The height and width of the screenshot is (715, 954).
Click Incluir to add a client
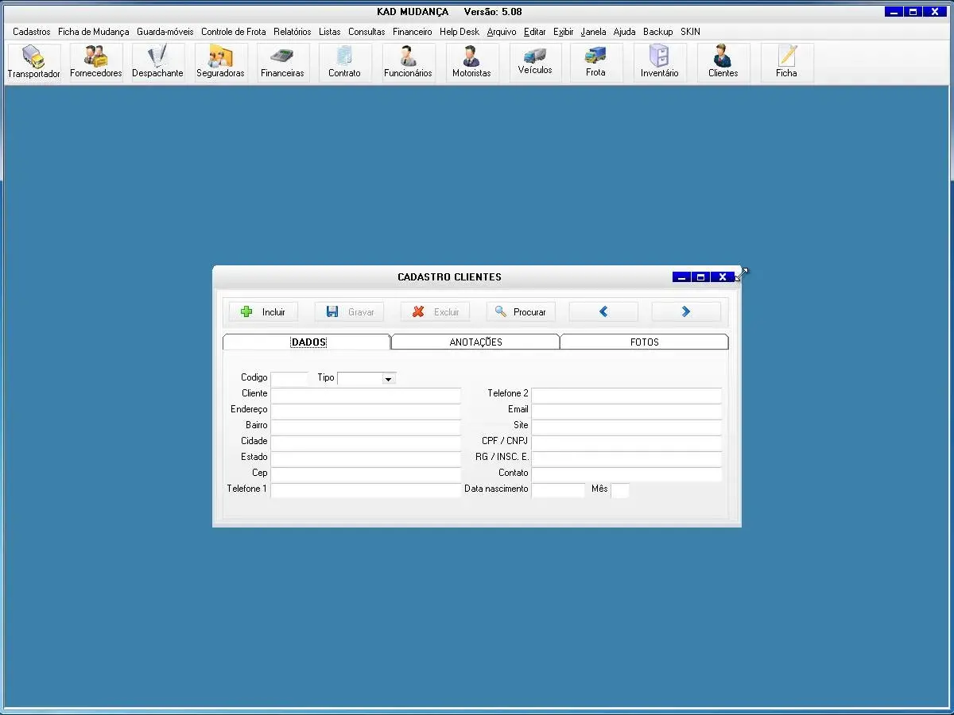coord(263,311)
